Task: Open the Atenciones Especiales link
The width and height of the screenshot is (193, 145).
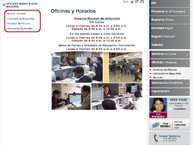Action: (x=20, y=28)
